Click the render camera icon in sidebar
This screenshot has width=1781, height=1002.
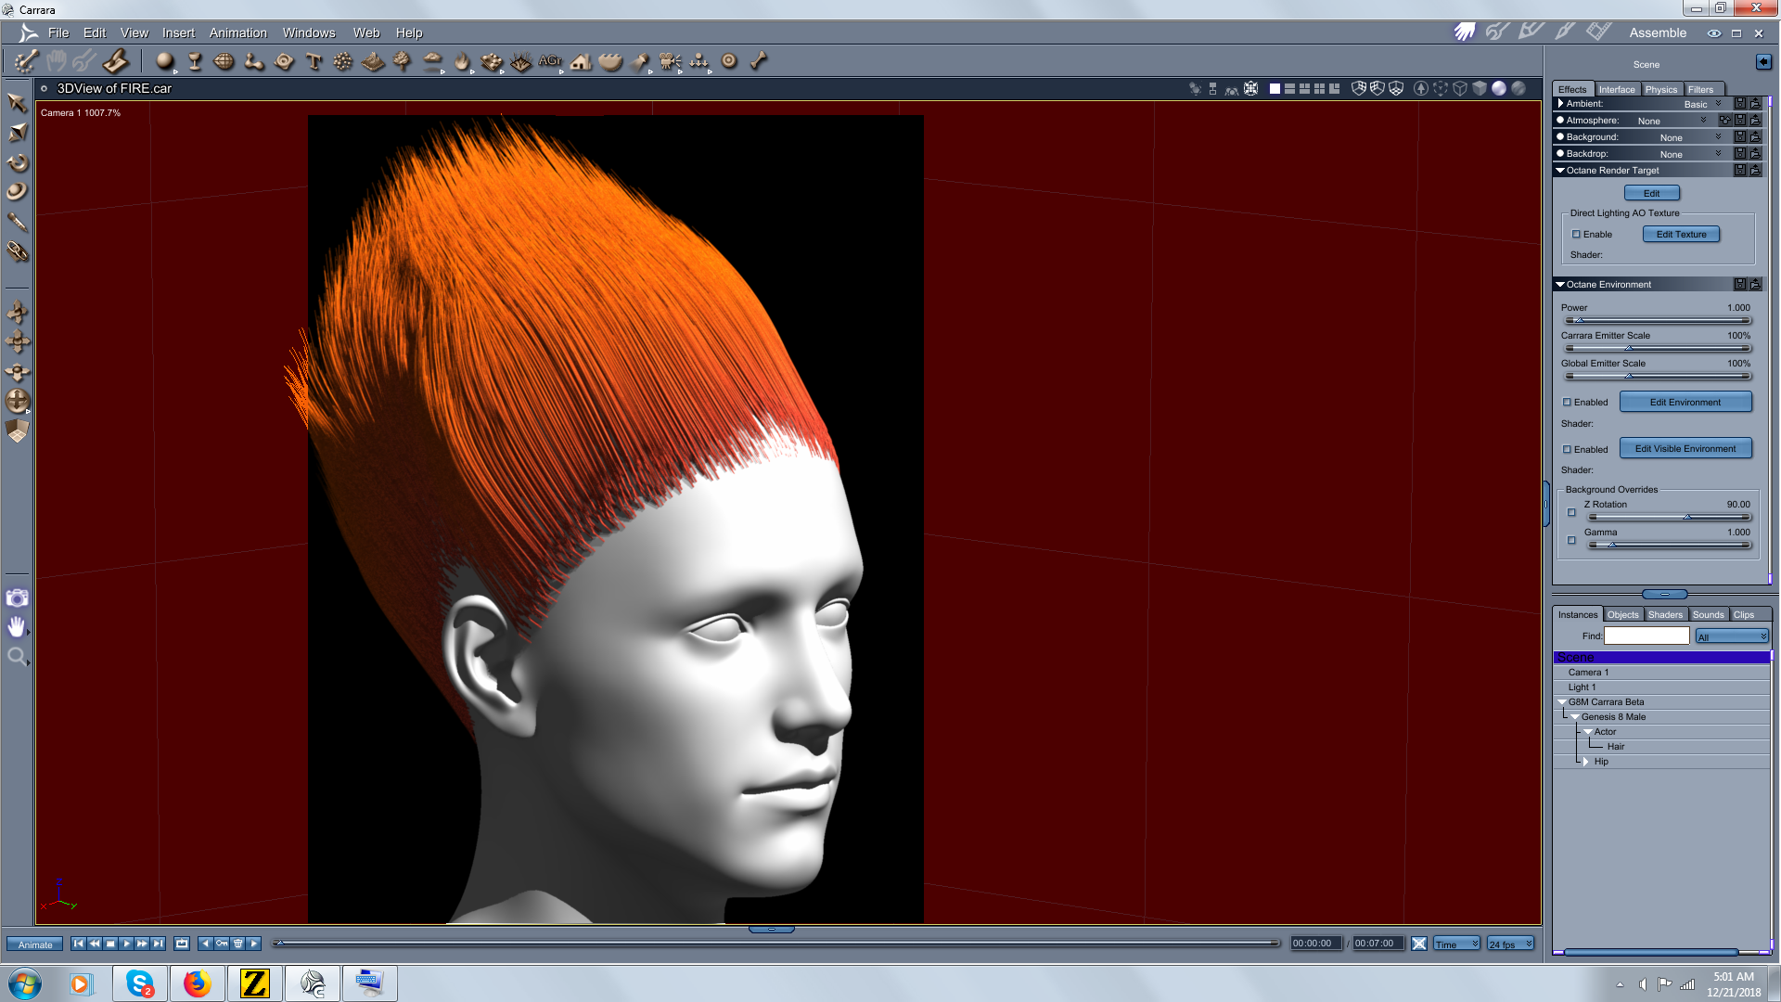click(x=17, y=598)
